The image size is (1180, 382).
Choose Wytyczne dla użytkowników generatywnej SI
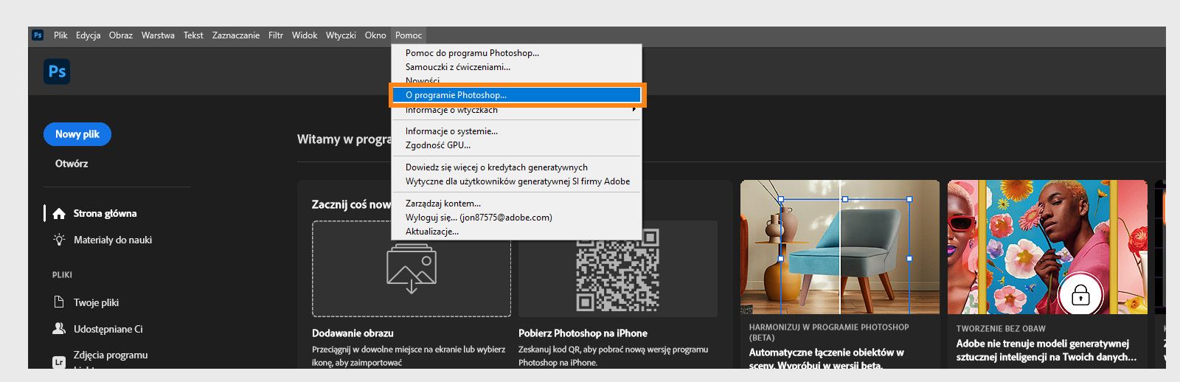pyautogui.click(x=516, y=181)
